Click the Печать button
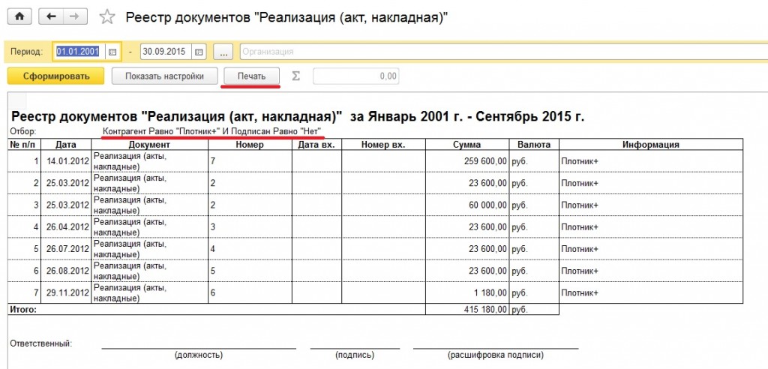 [251, 76]
